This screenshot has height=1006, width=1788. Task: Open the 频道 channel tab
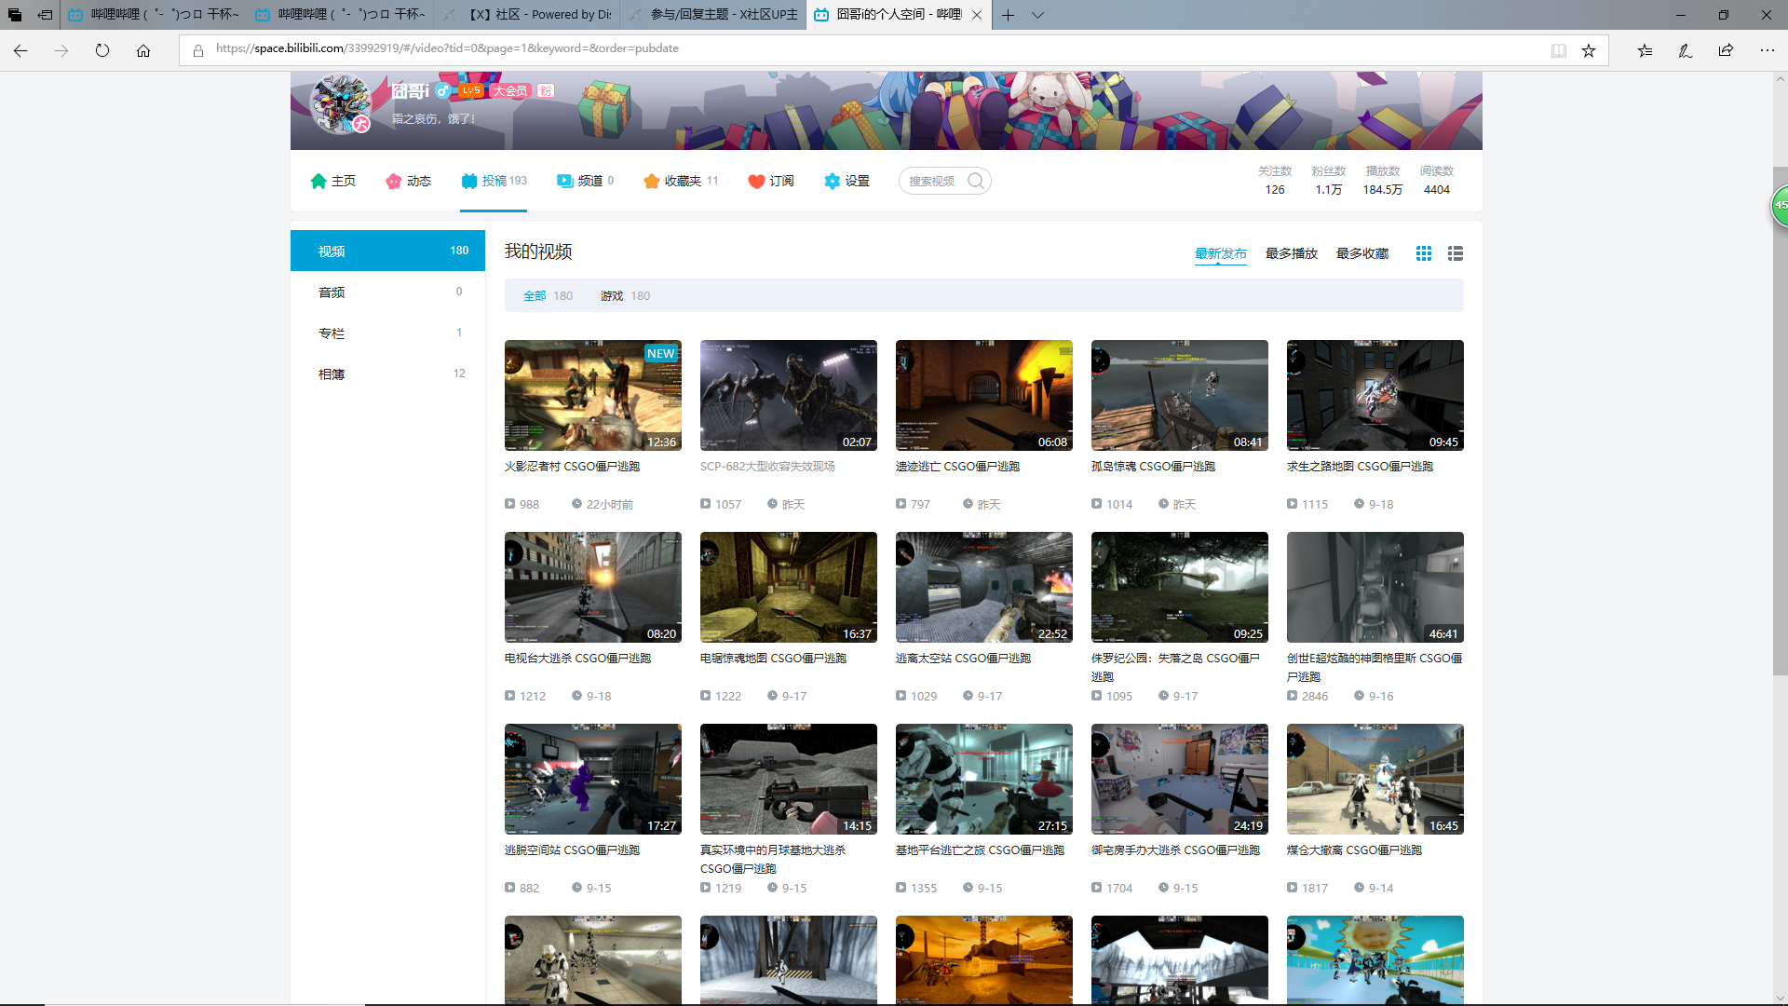[585, 181]
